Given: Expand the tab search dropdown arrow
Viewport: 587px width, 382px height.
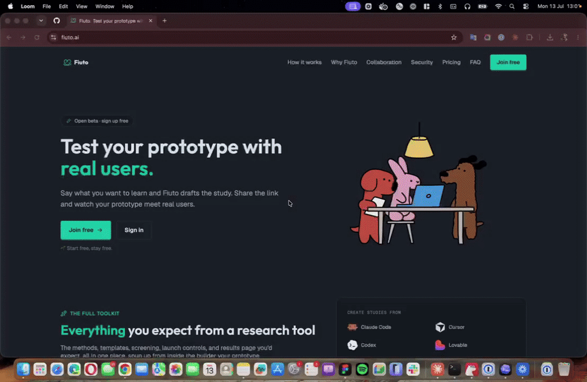Looking at the screenshot, I should click(41, 21).
